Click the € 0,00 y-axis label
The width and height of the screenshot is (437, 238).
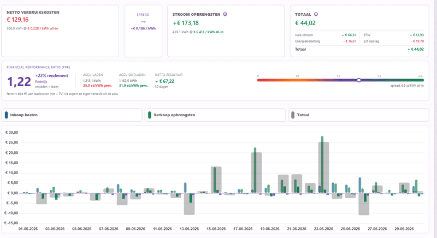click(x=11, y=193)
